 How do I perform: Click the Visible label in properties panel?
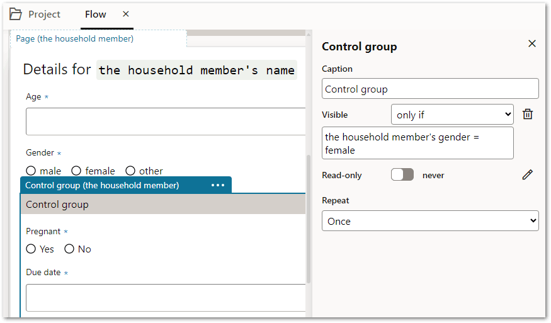[335, 115]
